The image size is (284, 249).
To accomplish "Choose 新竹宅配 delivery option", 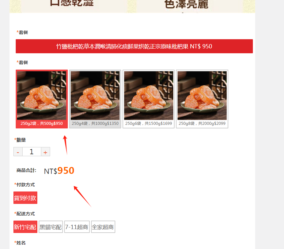I will pyautogui.click(x=25, y=227).
